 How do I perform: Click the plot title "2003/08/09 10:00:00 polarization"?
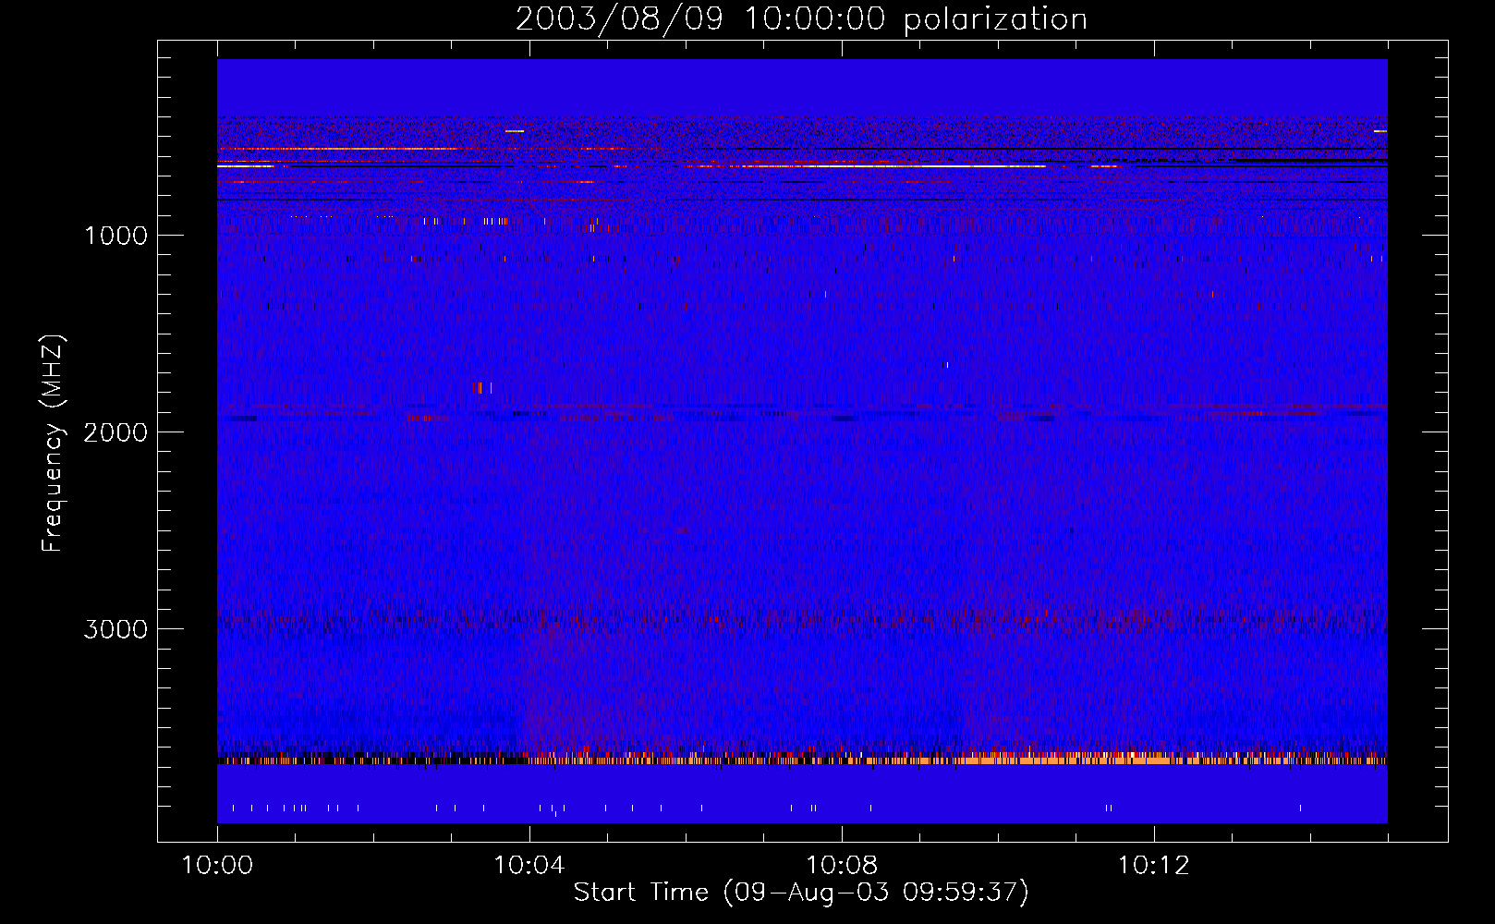tap(801, 19)
